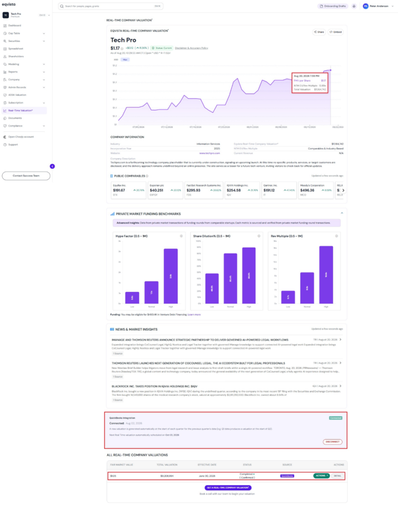Click the 409A Valuation icon
The width and height of the screenshot is (398, 506).
(5, 95)
